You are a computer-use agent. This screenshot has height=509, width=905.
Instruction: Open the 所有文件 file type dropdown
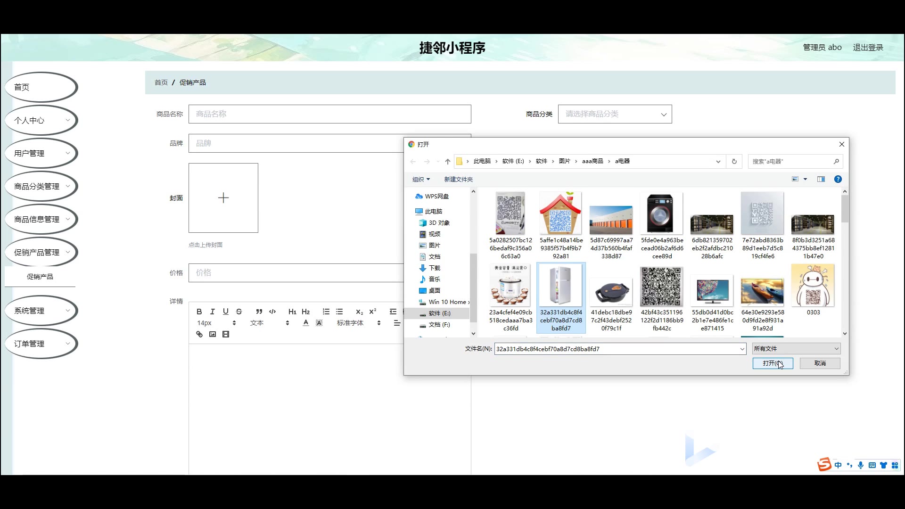point(796,349)
